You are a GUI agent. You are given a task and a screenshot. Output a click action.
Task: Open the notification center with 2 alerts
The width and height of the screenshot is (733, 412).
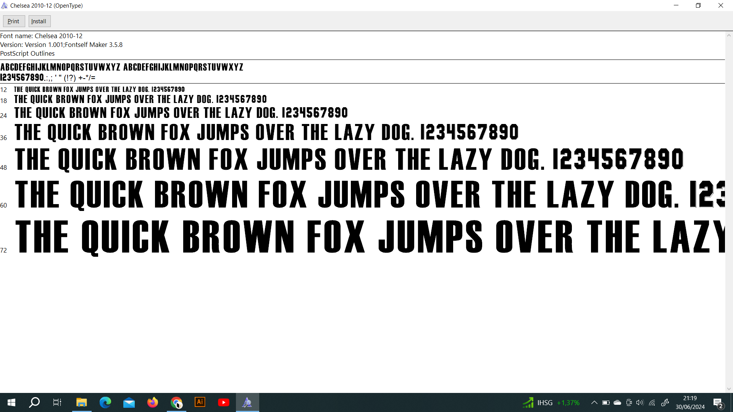click(718, 403)
